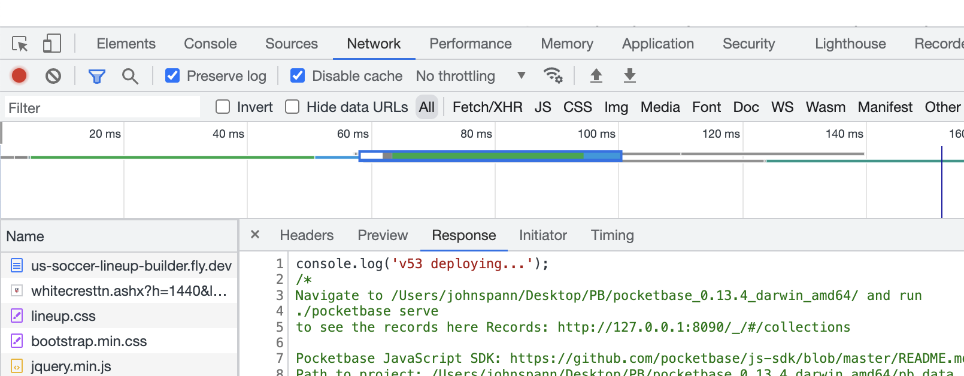Viewport: 964px width, 376px height.
Task: Filter requests by Doc type
Action: [x=746, y=107]
